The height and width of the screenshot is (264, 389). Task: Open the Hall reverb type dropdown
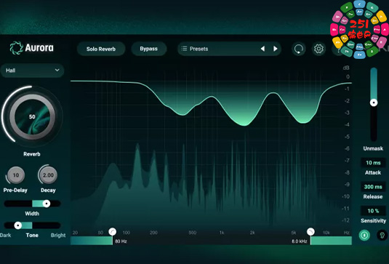(x=32, y=71)
